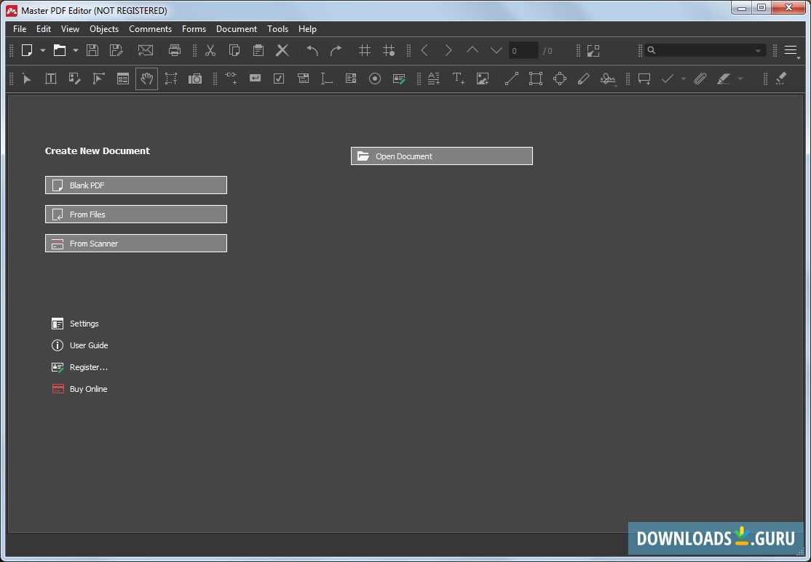Attach a file with the paperclip tool

700,79
